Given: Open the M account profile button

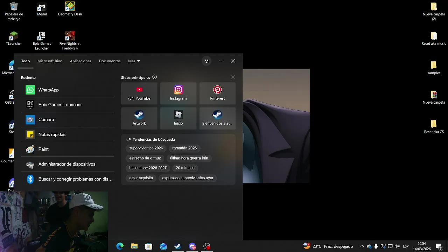Looking at the screenshot, I should pyautogui.click(x=206, y=61).
